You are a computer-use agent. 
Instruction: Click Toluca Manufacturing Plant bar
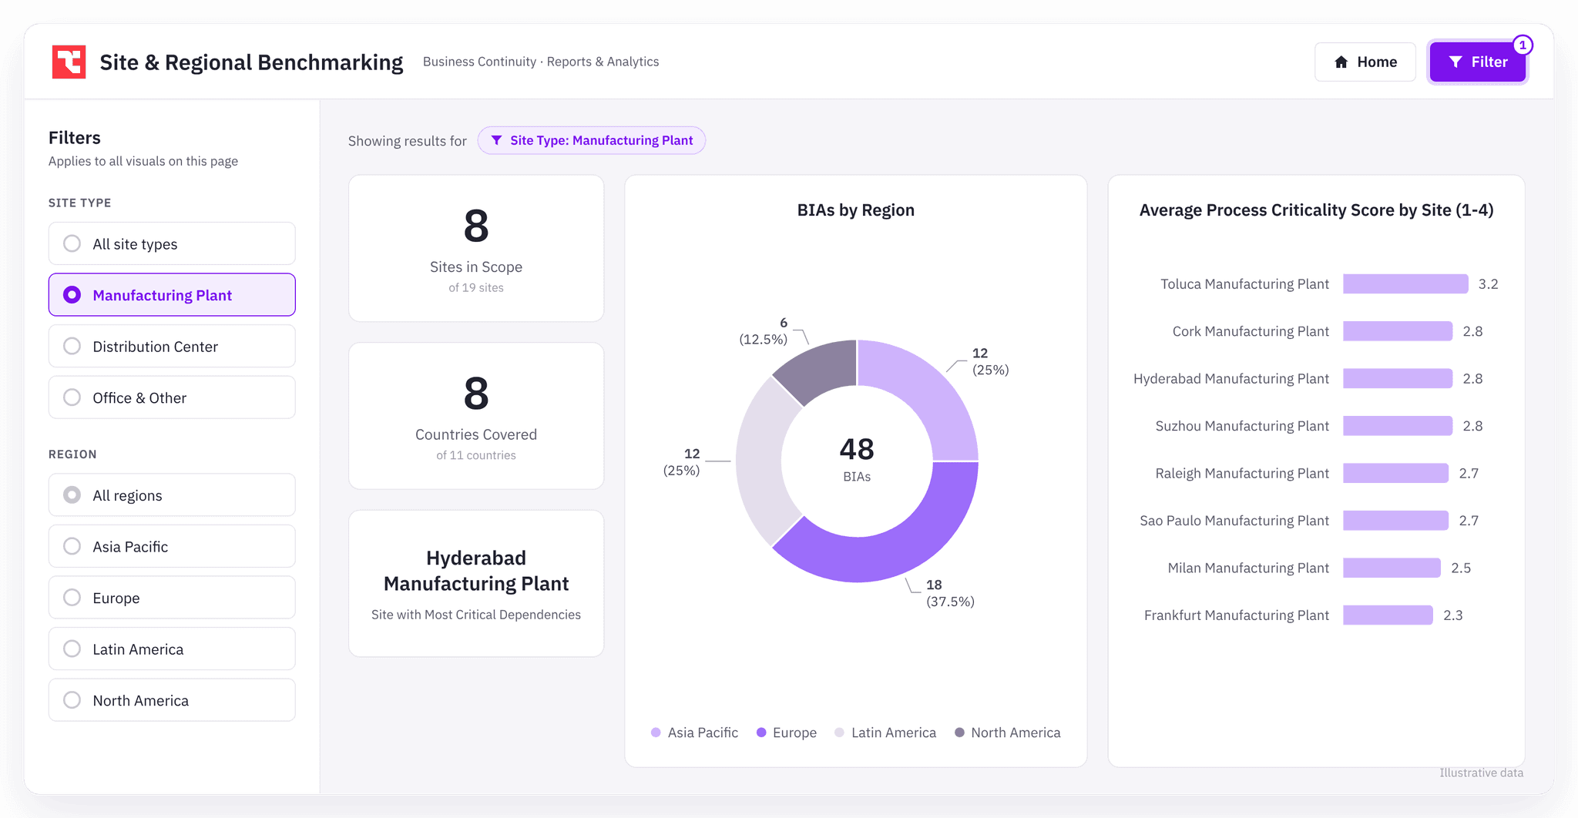tap(1405, 283)
